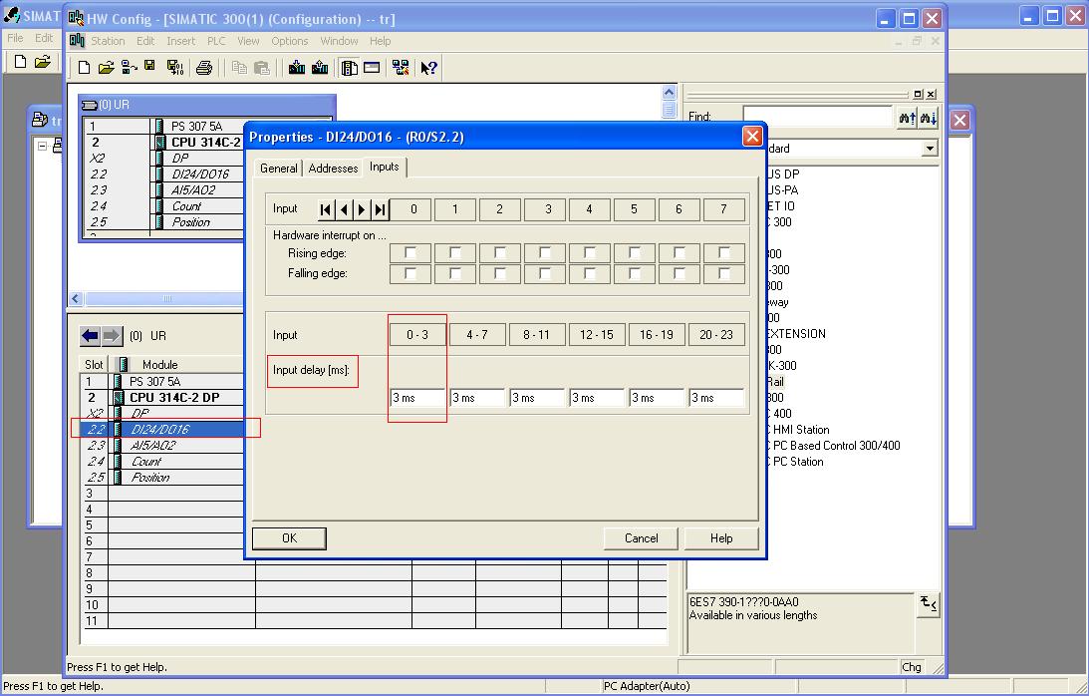Enable Rising edge interrupt for input 0
This screenshot has height=696, width=1089.
click(x=410, y=253)
